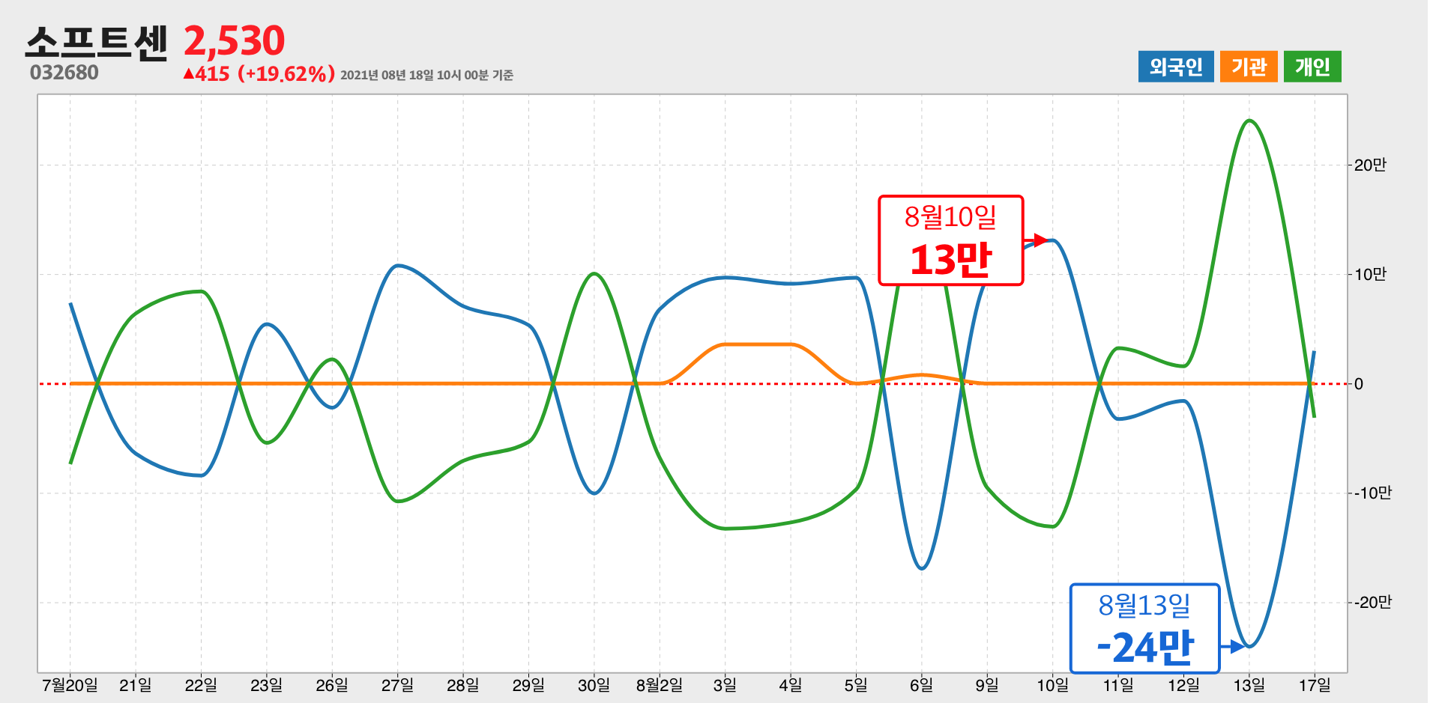Click the x-axis label 11일
The image size is (1439, 703).
point(1117,685)
